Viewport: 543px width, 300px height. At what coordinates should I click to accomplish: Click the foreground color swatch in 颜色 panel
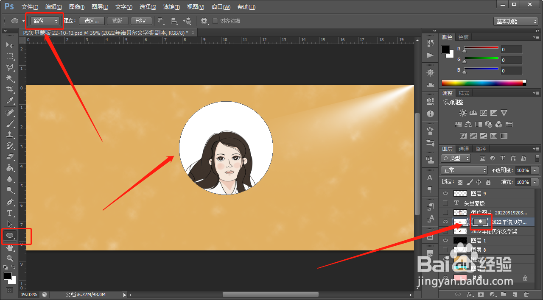click(445, 50)
